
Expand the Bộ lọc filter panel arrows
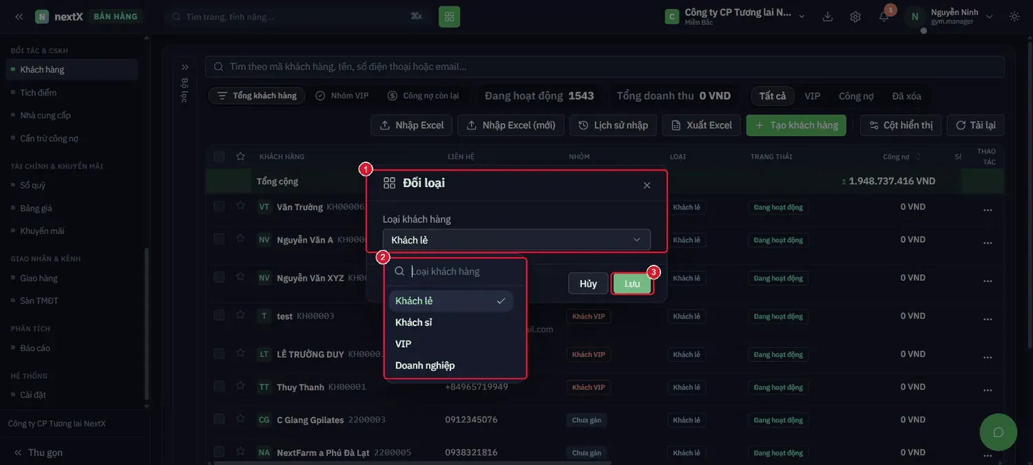[x=185, y=67]
